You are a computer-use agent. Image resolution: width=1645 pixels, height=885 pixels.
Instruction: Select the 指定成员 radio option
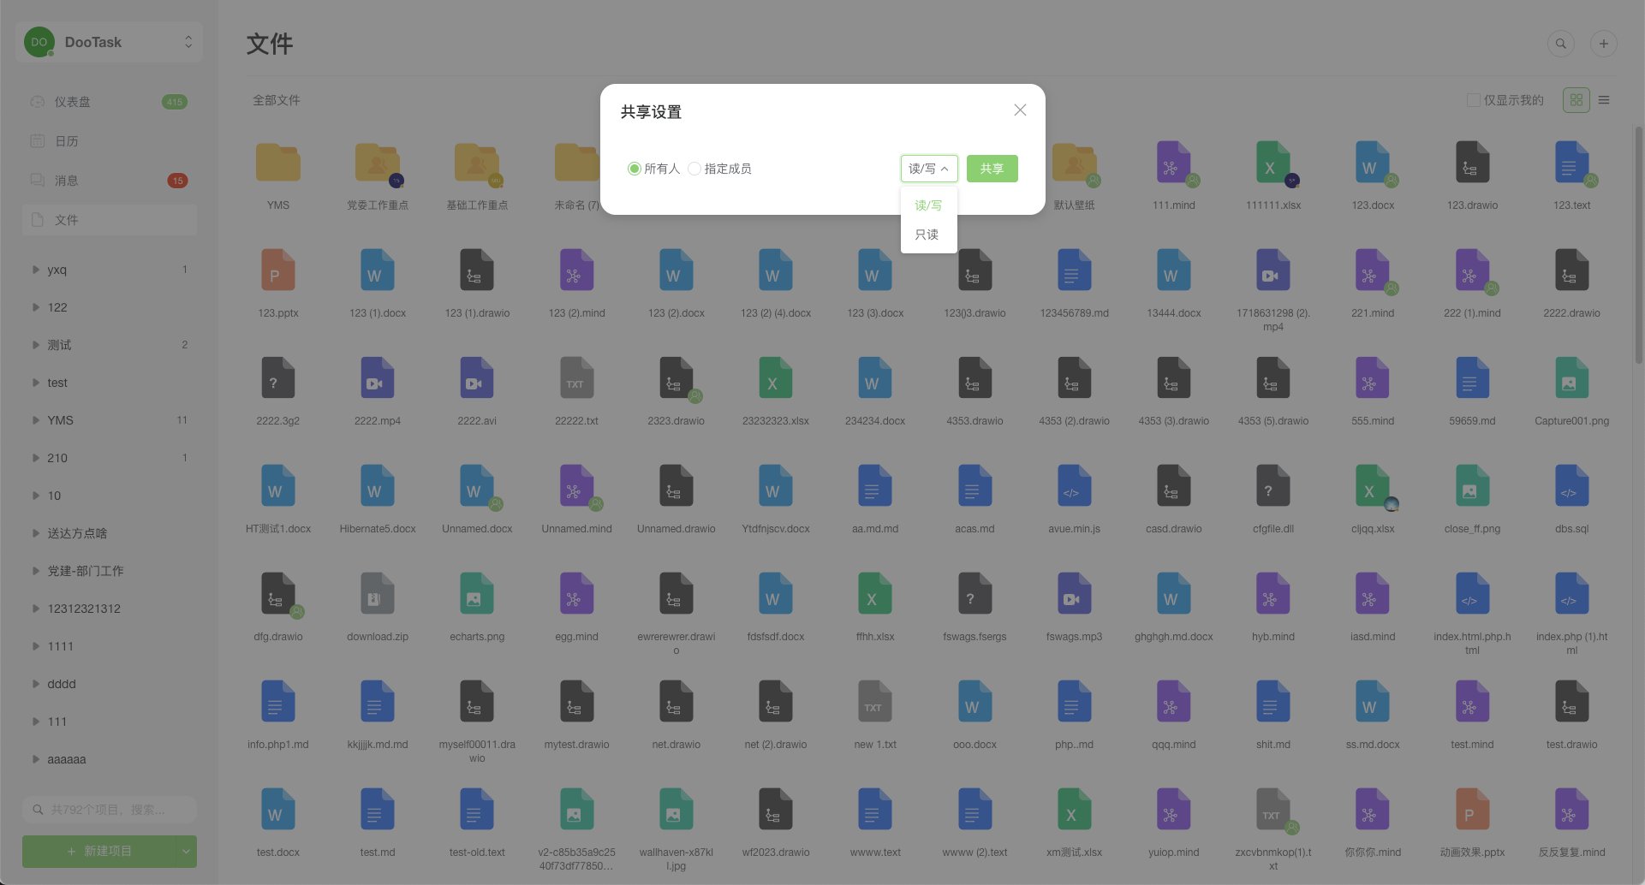(x=694, y=169)
